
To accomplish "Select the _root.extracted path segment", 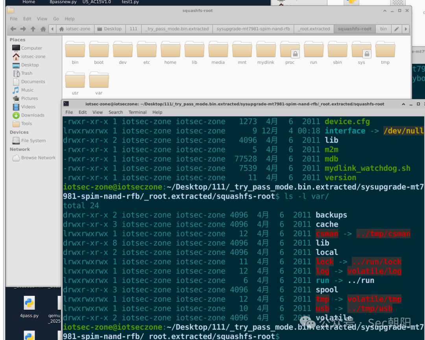I will click(314, 29).
